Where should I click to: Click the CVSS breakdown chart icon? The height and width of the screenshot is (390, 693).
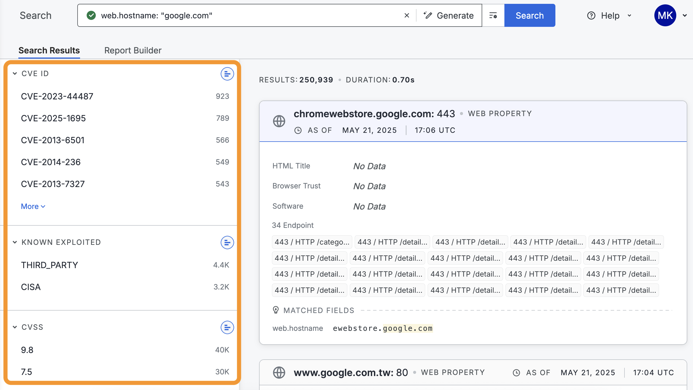tap(227, 327)
